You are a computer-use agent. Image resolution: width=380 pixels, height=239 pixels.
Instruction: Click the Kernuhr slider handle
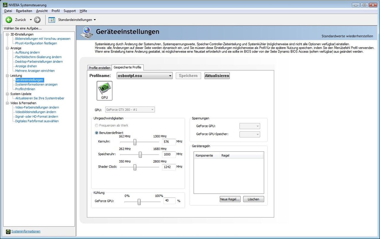pyautogui.click(x=135, y=142)
